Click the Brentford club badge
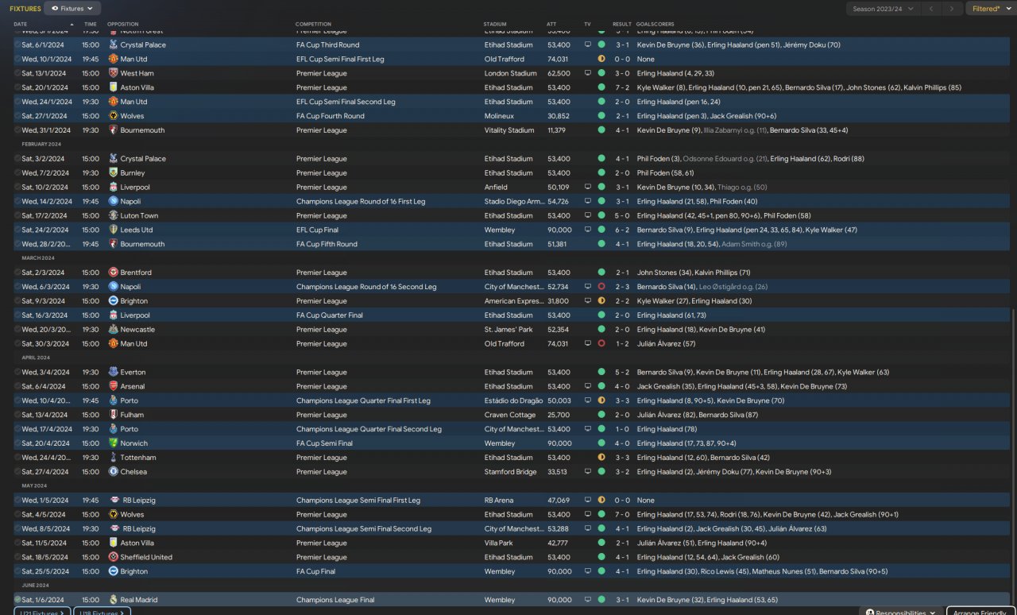1017x615 pixels. [x=113, y=273]
